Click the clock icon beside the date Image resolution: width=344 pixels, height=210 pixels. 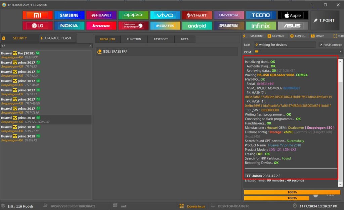[x=295, y=206]
